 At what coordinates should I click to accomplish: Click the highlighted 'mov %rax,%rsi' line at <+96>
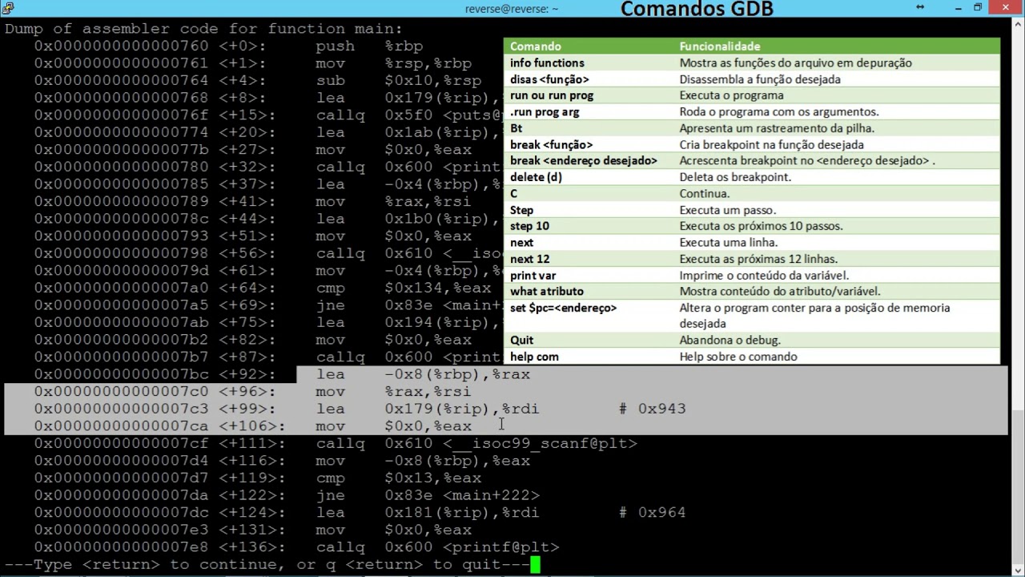click(252, 392)
